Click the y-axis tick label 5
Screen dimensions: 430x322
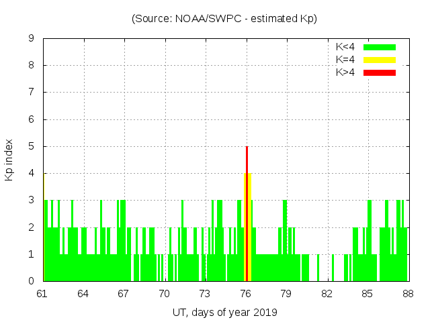pyautogui.click(x=32, y=146)
